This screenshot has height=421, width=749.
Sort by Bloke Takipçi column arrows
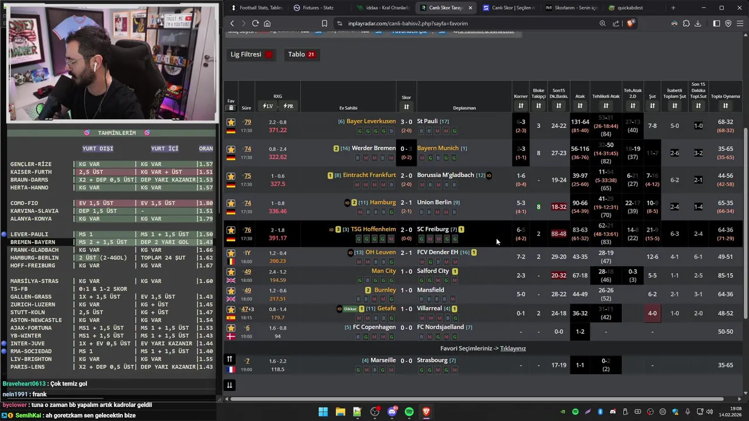click(538, 106)
